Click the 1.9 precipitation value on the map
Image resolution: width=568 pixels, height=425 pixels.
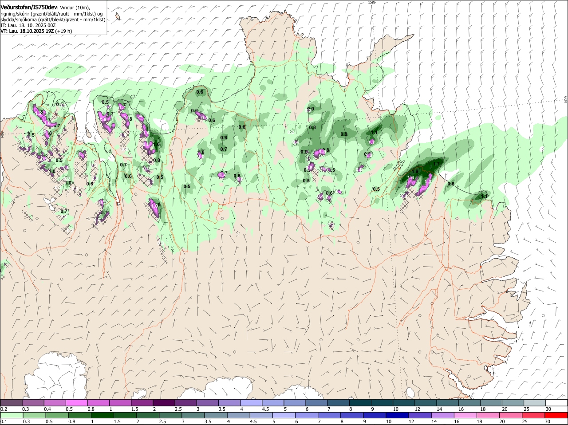coord(415,171)
